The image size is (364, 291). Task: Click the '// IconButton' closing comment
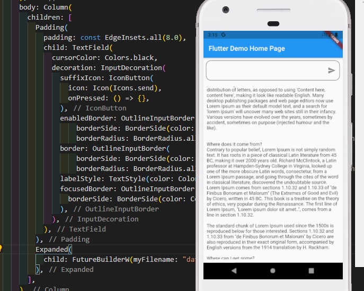(100, 108)
